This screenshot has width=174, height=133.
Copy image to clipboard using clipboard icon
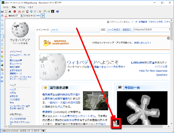click(6, 11)
